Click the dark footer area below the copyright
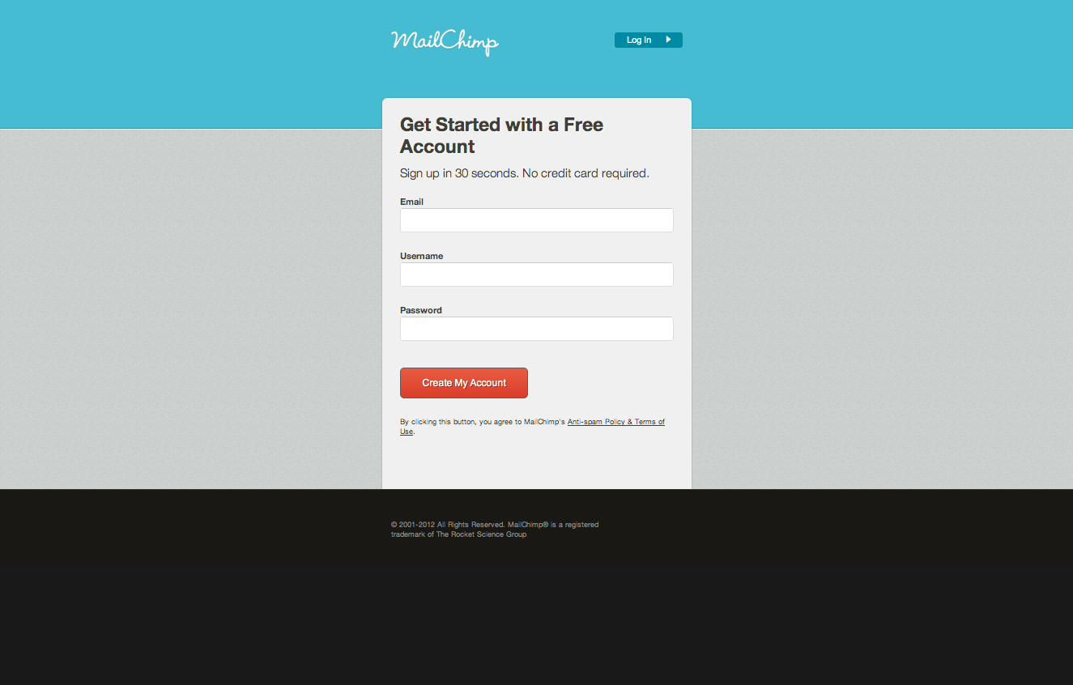 pyautogui.click(x=536, y=615)
